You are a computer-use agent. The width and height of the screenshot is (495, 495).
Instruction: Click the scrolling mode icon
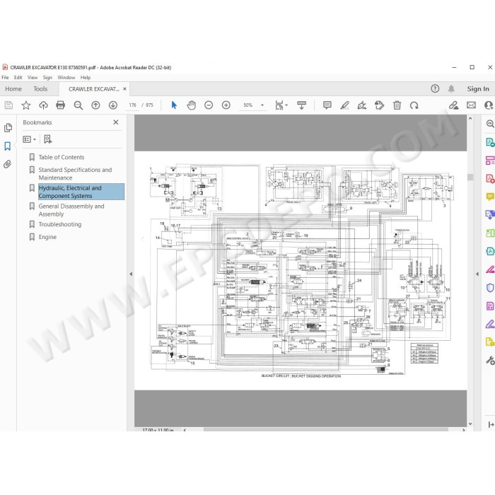[302, 105]
